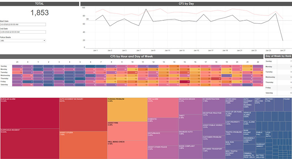Click the Assist Citizen treemap tile
Image resolution: width=292 pixels, height=159 pixels.
pyautogui.click(x=83, y=145)
